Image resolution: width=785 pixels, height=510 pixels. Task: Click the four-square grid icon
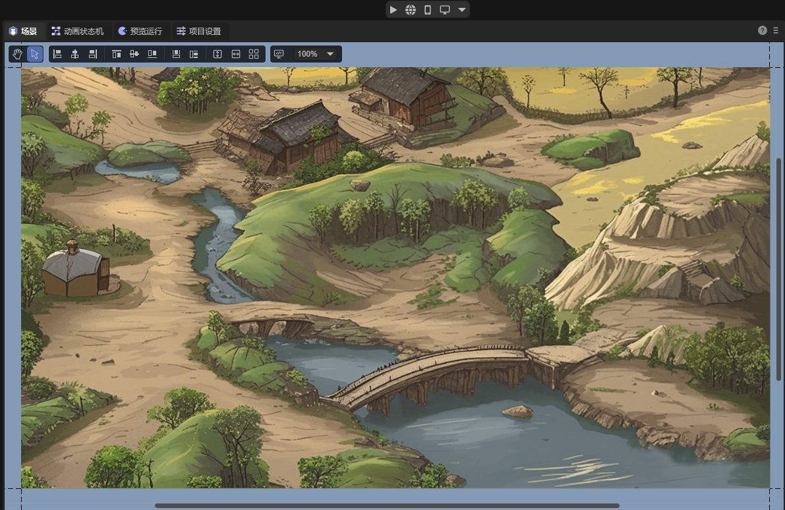pyautogui.click(x=254, y=54)
